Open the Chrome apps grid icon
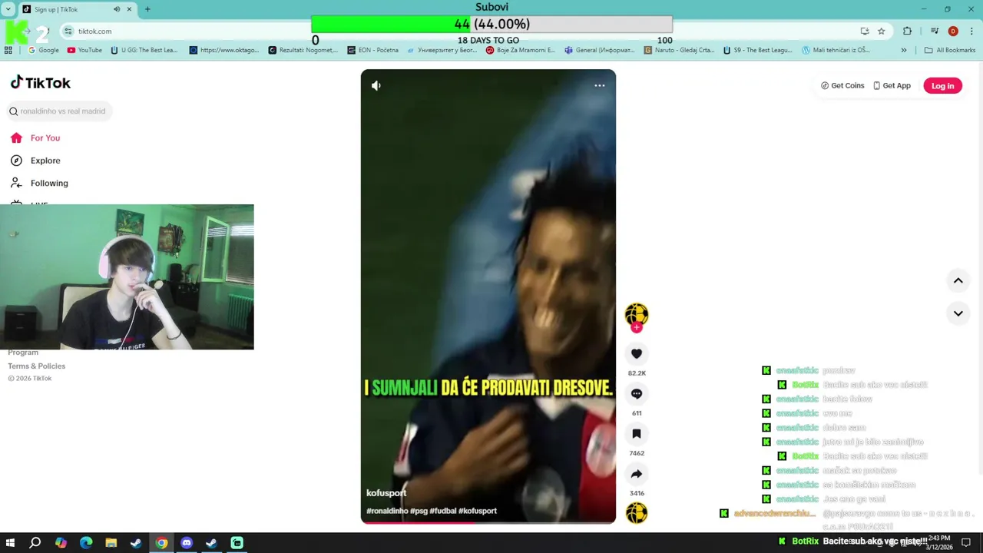 point(8,51)
